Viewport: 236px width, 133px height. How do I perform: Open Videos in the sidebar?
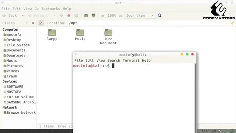pyautogui.click(x=11, y=71)
